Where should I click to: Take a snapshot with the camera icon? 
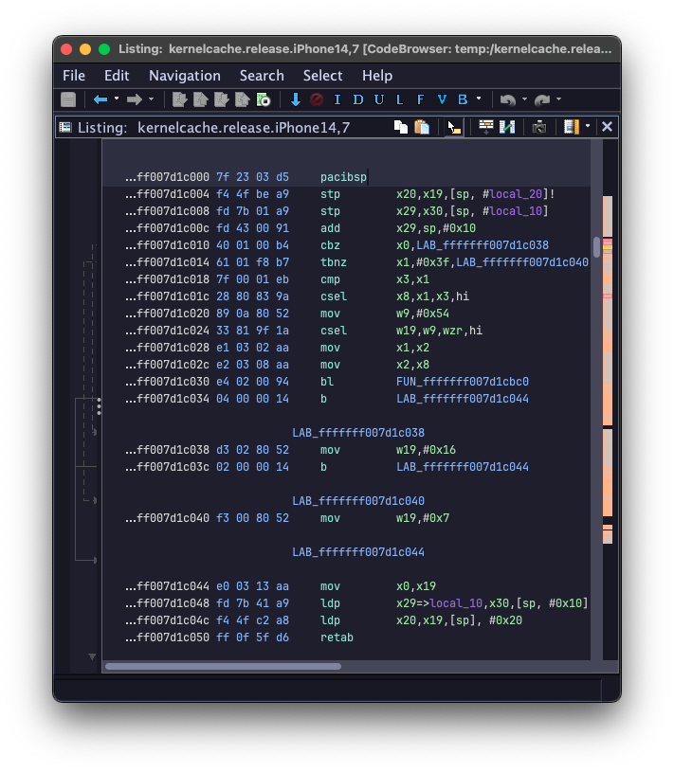(x=538, y=127)
